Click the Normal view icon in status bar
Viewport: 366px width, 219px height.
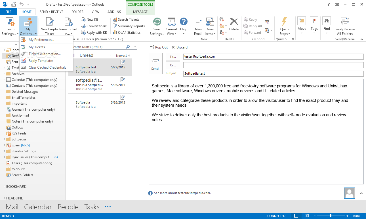pyautogui.click(x=296, y=216)
